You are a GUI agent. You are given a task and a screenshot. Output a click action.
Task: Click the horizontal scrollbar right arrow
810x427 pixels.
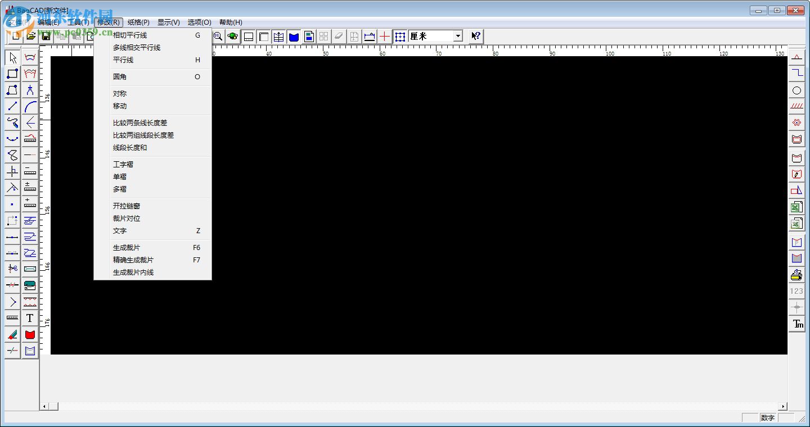783,406
